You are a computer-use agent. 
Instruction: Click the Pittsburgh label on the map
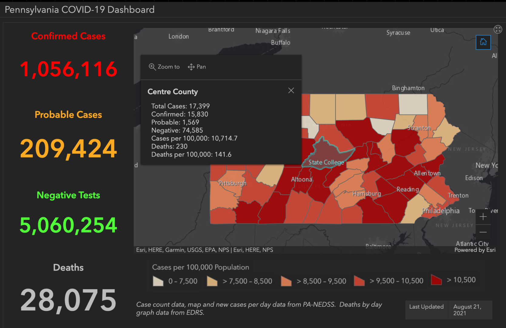[x=233, y=183]
